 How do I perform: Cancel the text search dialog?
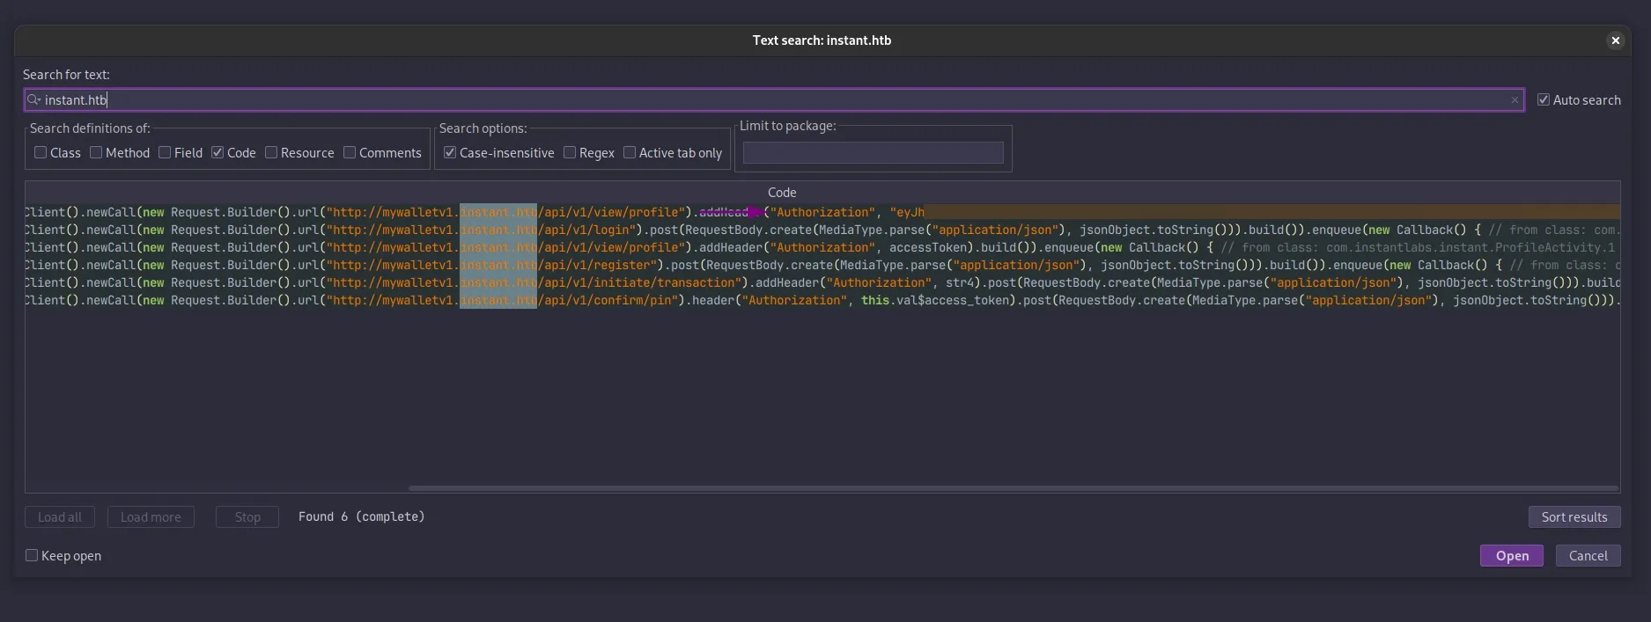1588,556
